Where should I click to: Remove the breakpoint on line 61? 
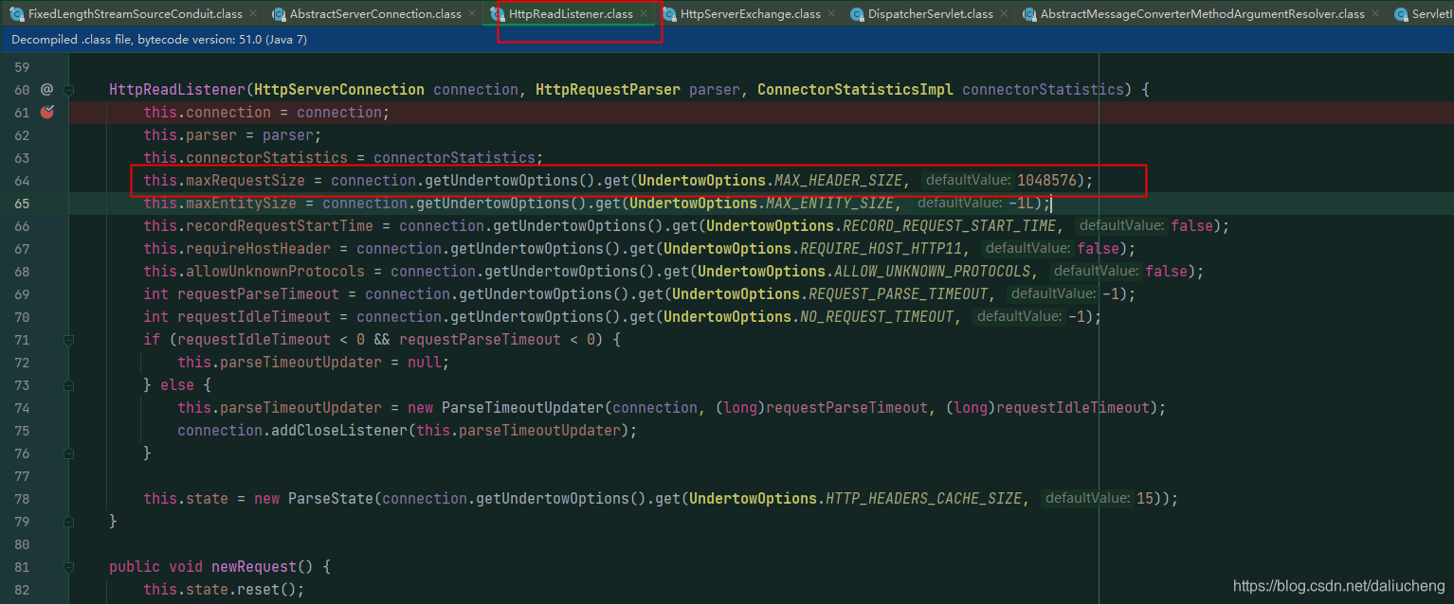click(47, 112)
